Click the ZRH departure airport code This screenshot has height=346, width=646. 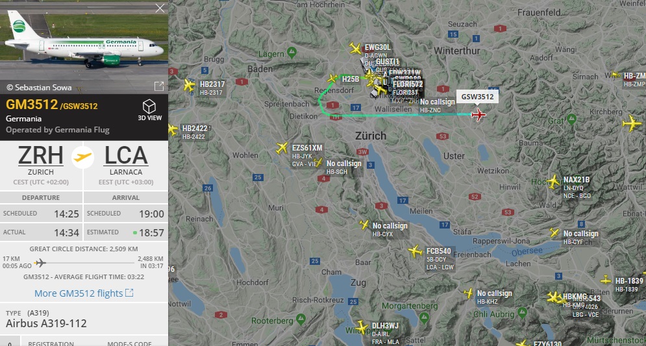pos(41,155)
